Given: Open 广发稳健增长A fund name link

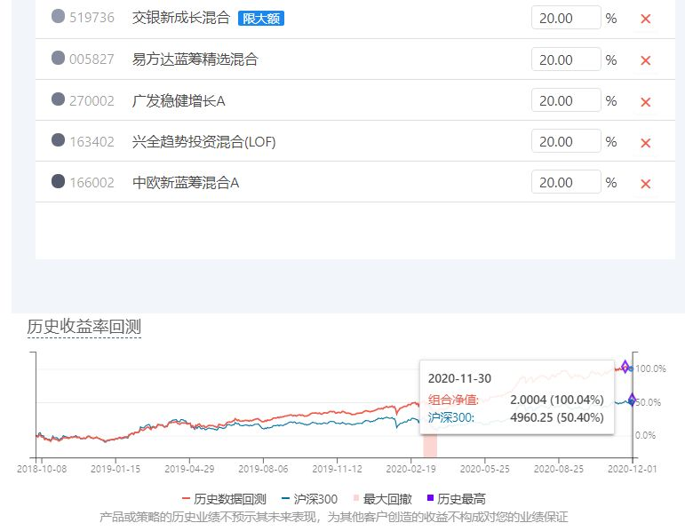Looking at the screenshot, I should point(179,101).
